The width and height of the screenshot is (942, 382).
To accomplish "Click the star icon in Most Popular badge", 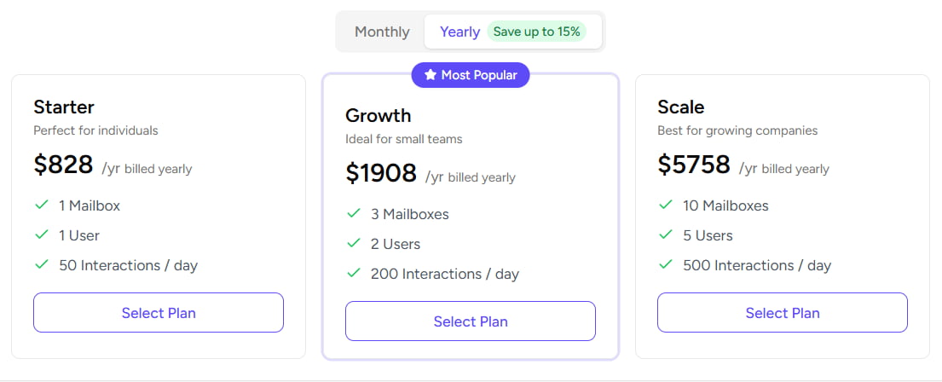I will (x=430, y=75).
